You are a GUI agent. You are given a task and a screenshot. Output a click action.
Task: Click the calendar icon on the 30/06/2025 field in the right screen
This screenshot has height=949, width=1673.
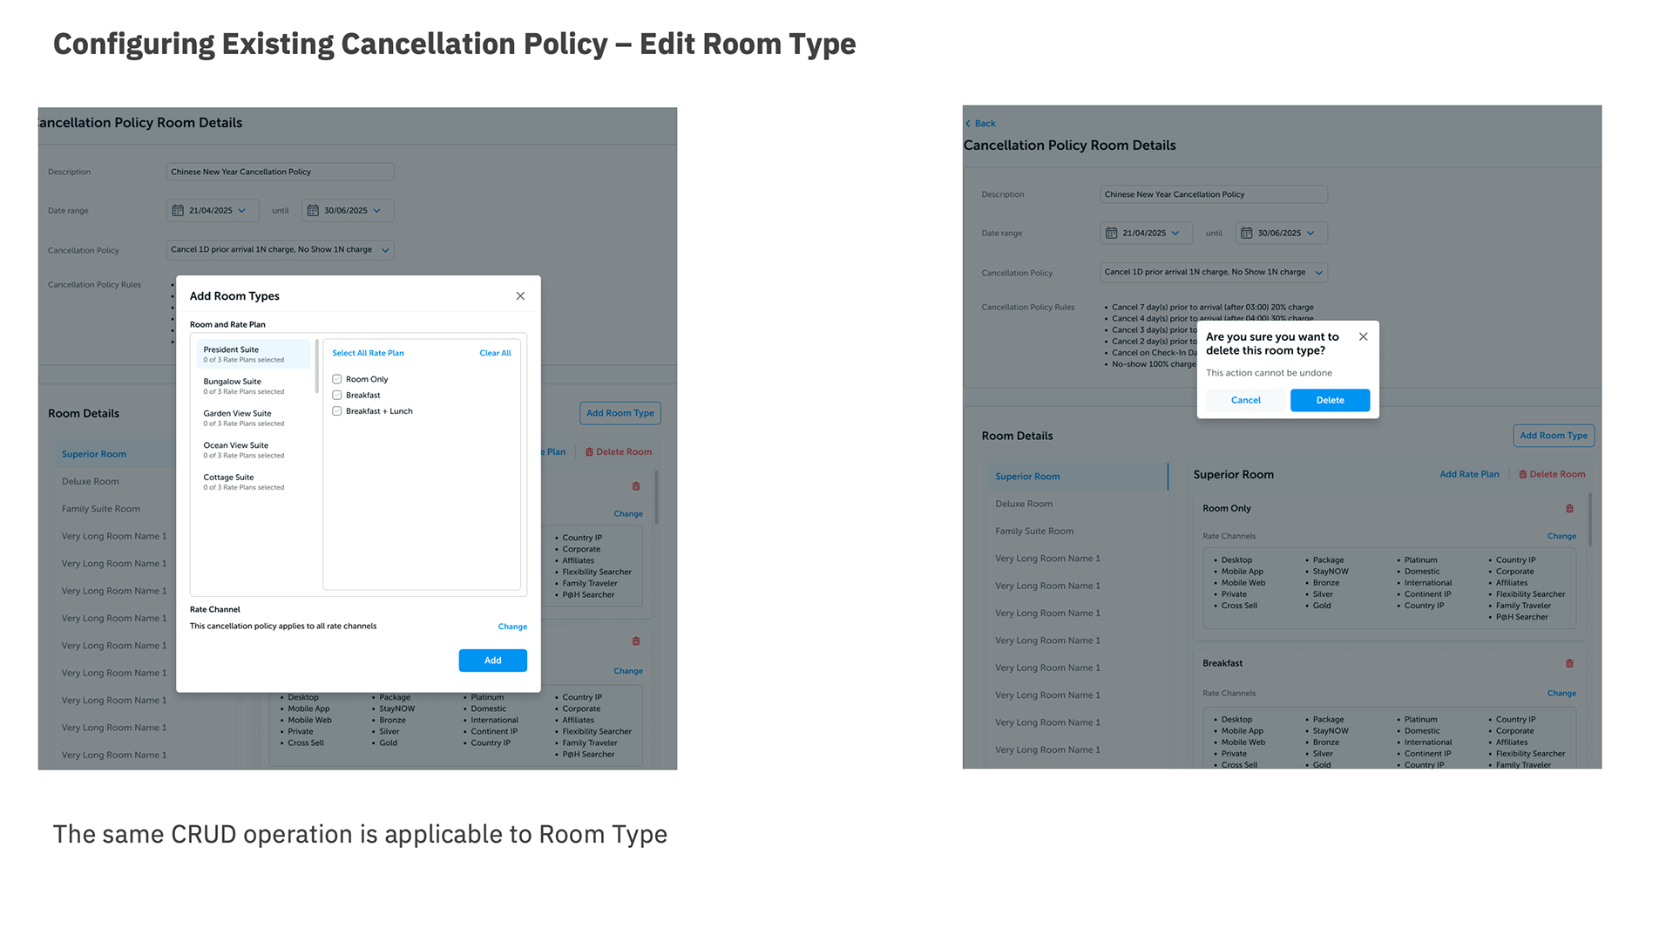(x=1246, y=234)
